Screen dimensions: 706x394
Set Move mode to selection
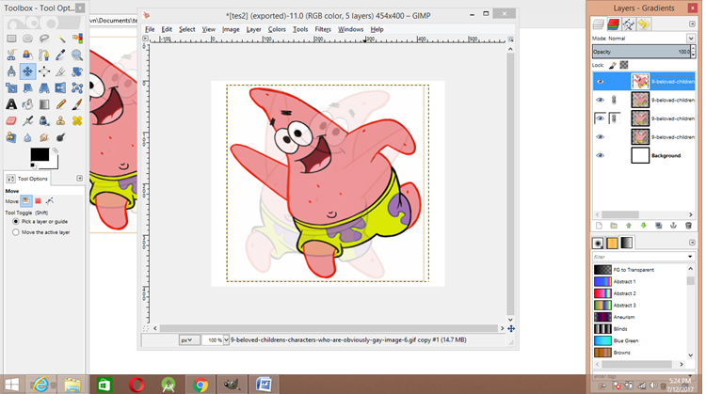coord(38,201)
